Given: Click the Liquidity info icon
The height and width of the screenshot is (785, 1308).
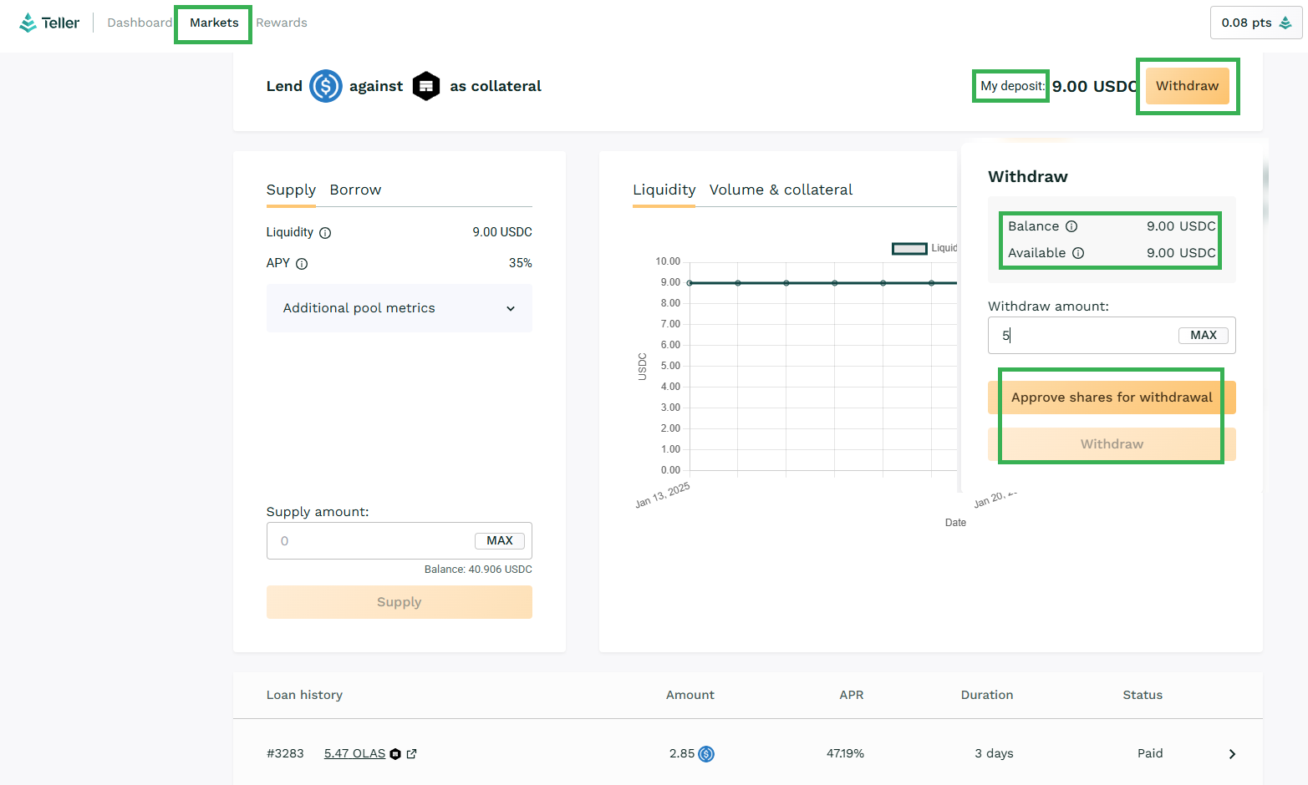Looking at the screenshot, I should click(x=325, y=233).
